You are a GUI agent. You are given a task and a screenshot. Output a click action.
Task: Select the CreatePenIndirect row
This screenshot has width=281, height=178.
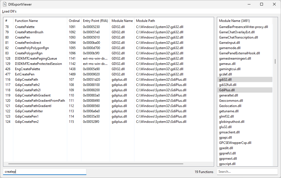[x=108, y=43]
